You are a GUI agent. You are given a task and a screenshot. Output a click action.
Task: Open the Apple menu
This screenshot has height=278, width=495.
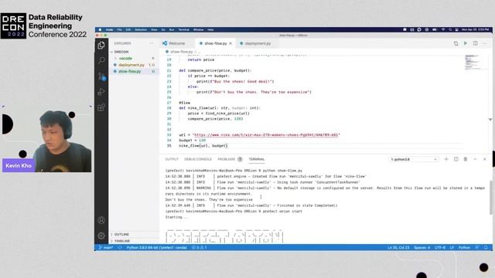pos(100,29)
